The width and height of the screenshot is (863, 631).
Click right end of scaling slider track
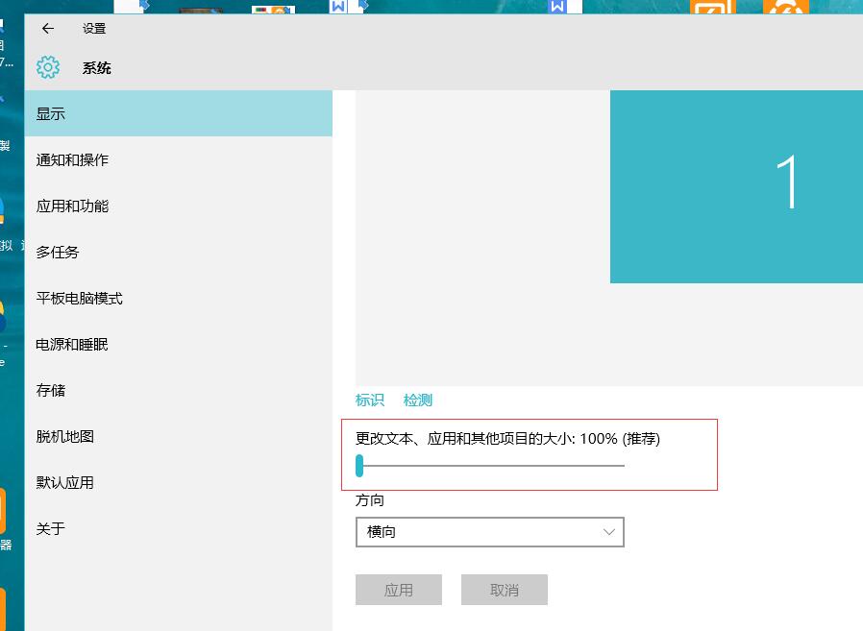622,466
